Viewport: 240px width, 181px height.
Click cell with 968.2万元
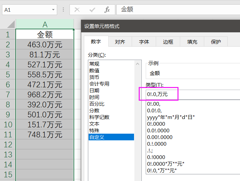coord(45,94)
